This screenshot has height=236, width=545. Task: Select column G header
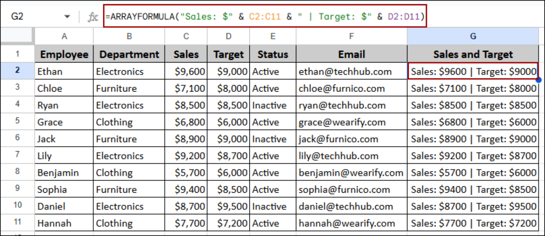tap(473, 36)
